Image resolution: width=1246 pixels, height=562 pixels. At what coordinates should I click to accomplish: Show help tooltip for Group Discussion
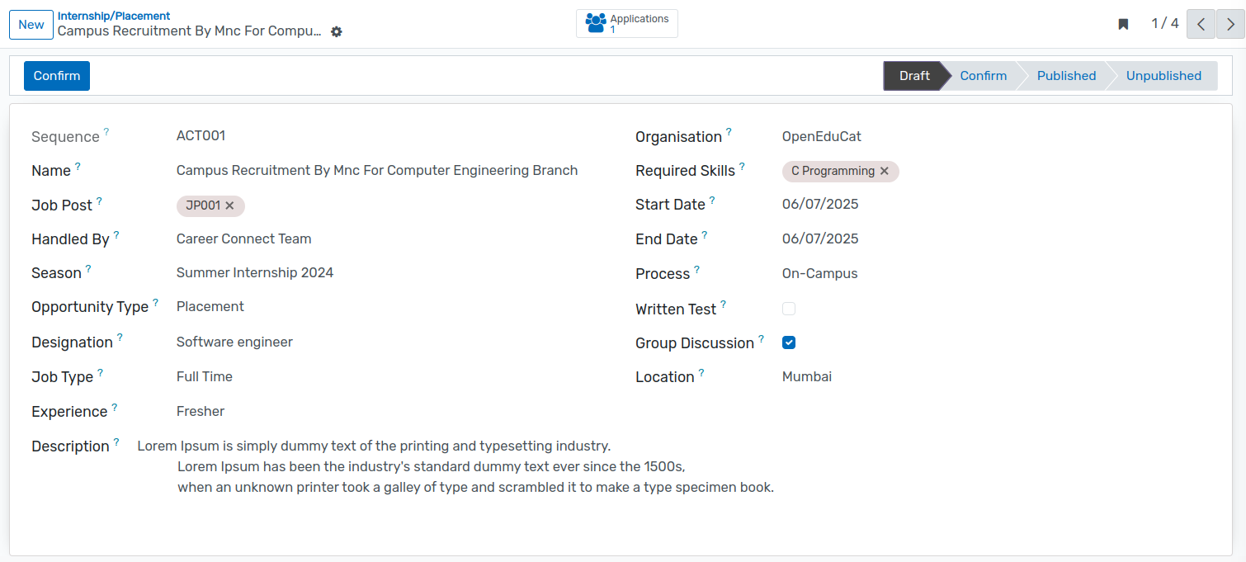pos(761,338)
